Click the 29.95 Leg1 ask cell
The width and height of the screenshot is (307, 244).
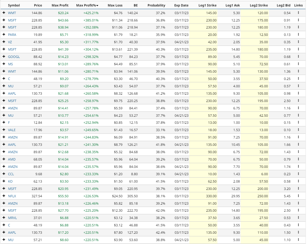[236, 196]
